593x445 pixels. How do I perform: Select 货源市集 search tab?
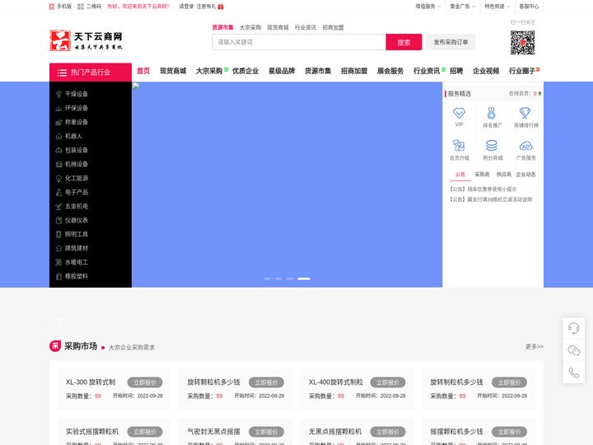(x=222, y=27)
